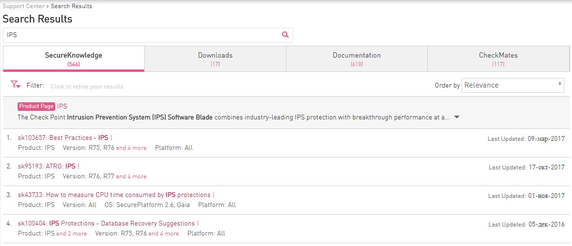Open the Order by Relevance dropdown
572x246 pixels.
coord(513,85)
